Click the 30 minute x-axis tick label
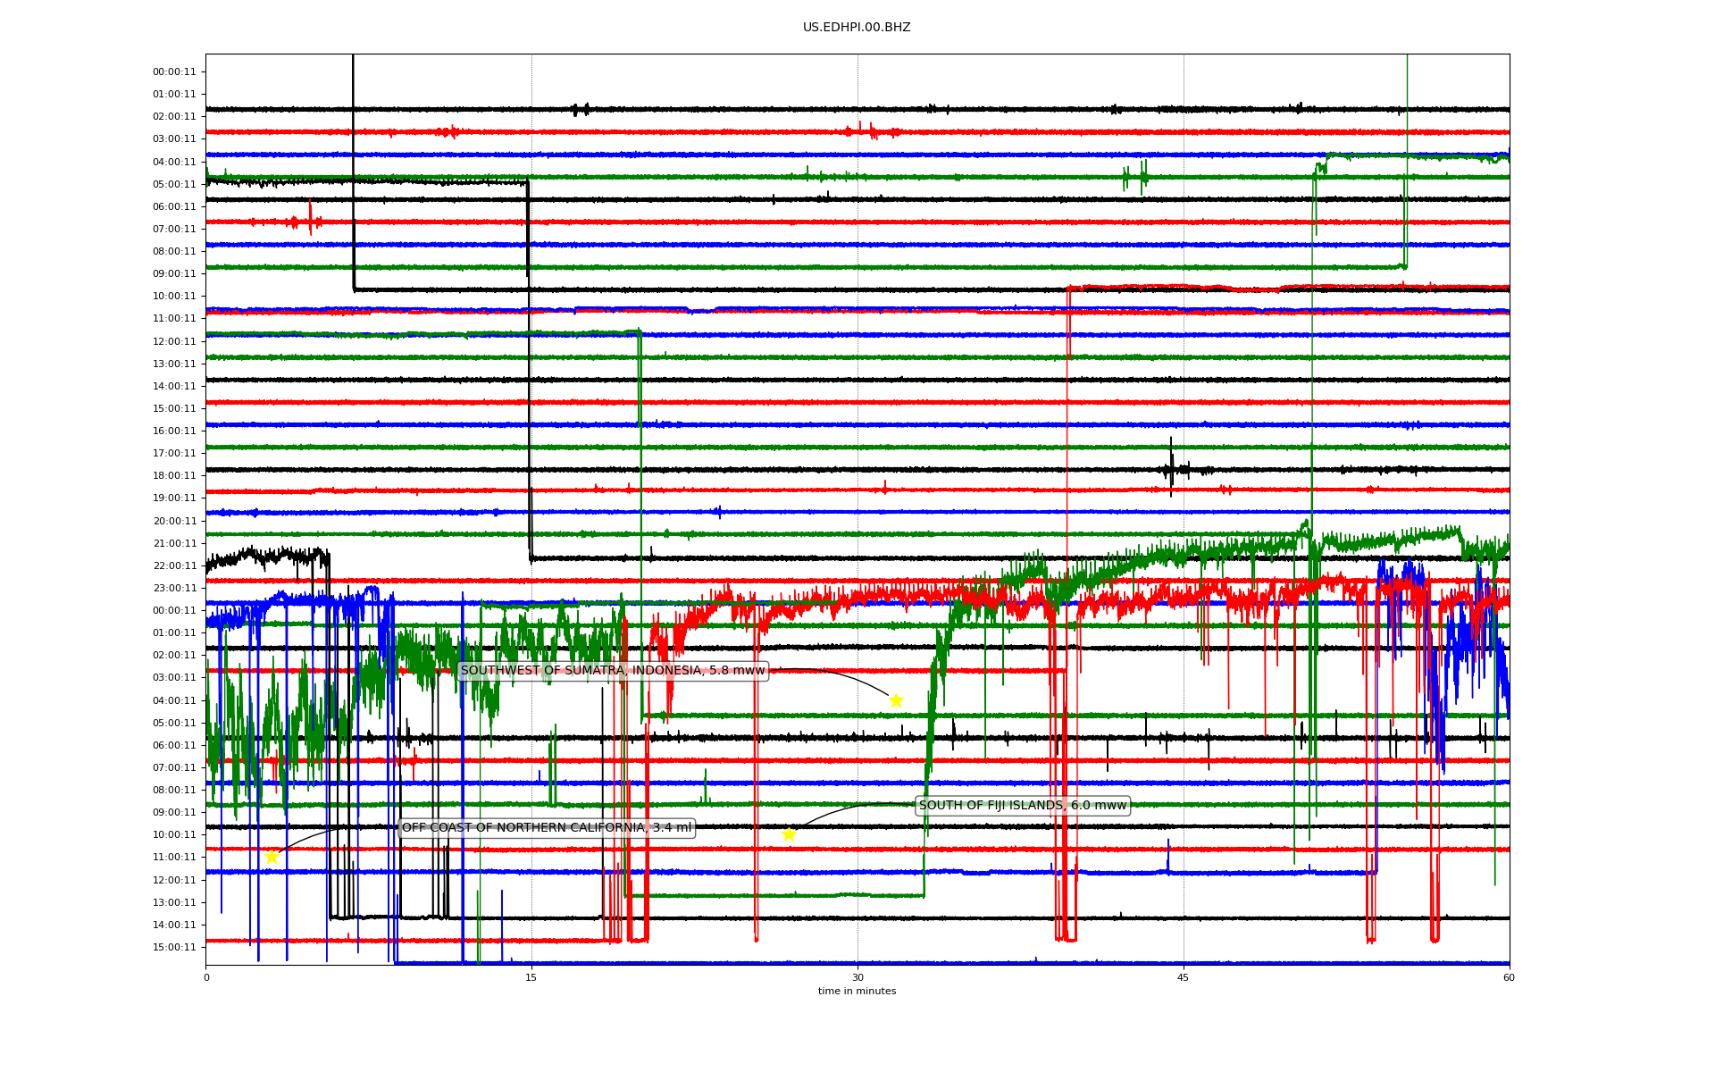1715x1072 pixels. [x=857, y=977]
